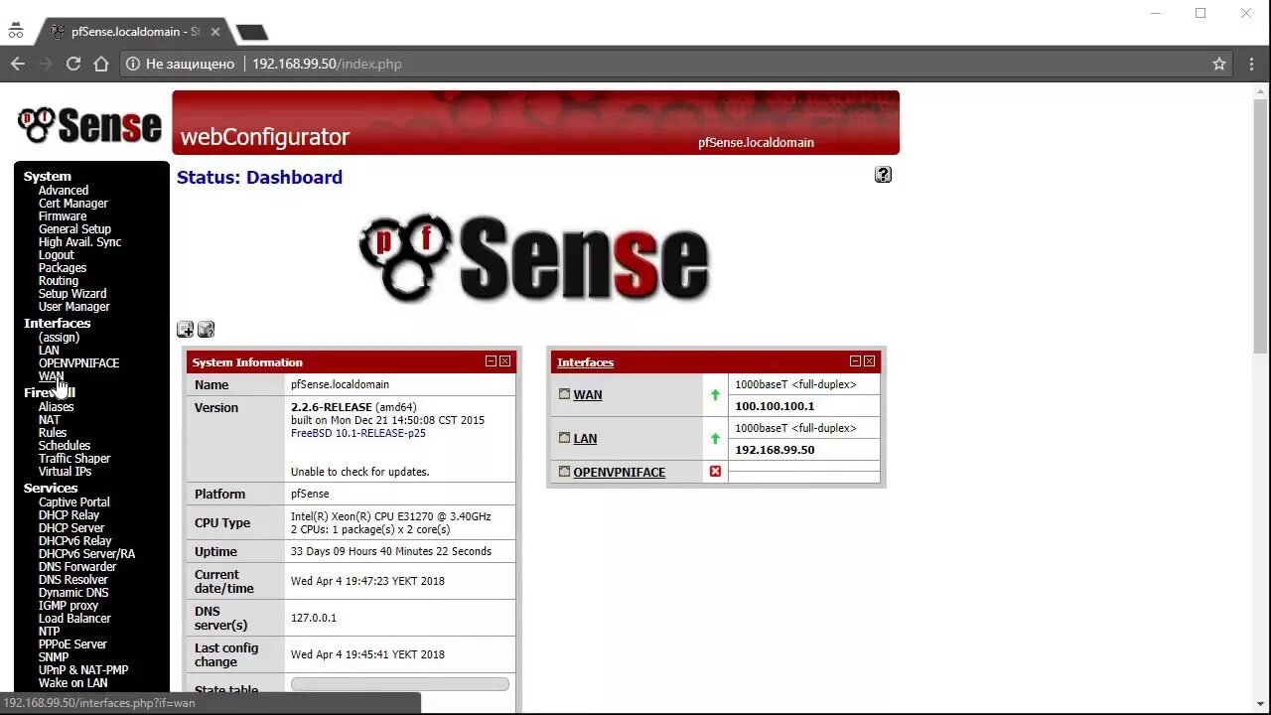
Task: Close the pfSense.localdomain browser tab
Action: pos(215,32)
